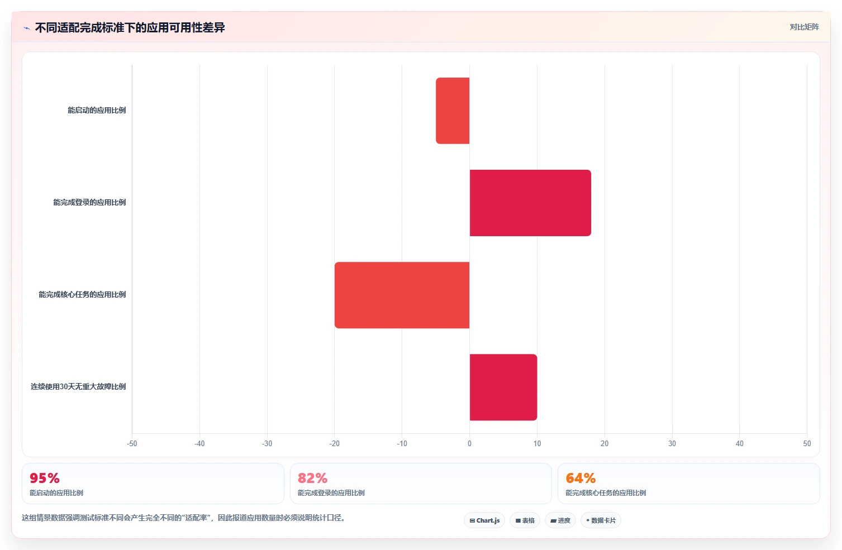Viewport: 842px width, 550px height.
Task: Select the Chart.js tag chip
Action: click(x=484, y=520)
